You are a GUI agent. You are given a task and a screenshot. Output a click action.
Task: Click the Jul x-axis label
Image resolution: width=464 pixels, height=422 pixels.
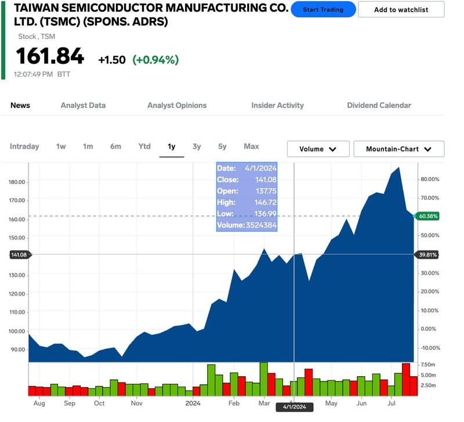point(391,403)
